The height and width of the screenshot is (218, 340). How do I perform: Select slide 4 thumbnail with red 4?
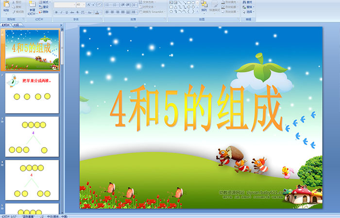pos(32,180)
